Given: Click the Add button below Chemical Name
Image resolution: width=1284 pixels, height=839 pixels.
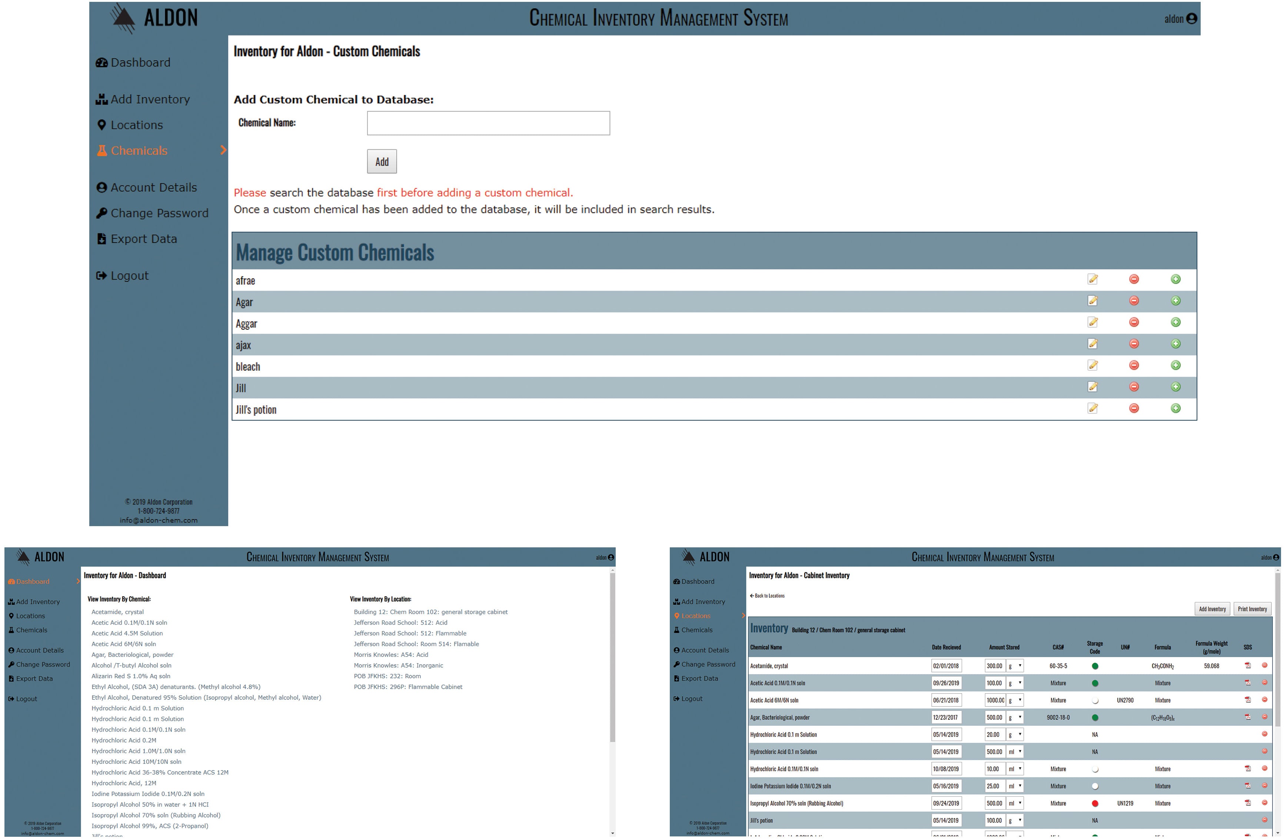Looking at the screenshot, I should [382, 162].
